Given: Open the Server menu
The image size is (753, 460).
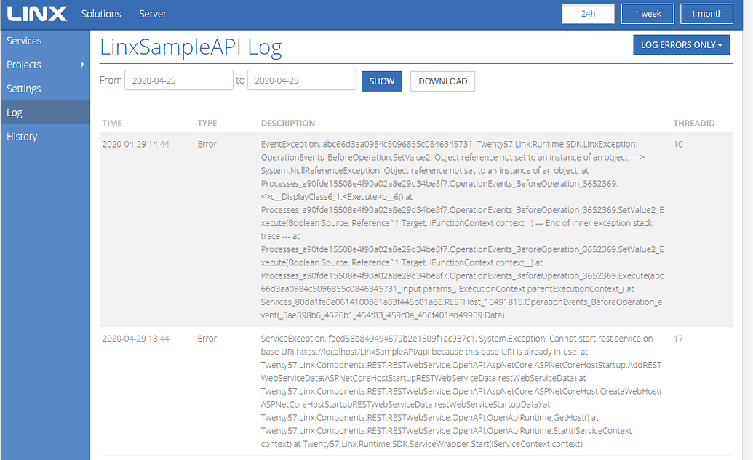Looking at the screenshot, I should point(153,14).
